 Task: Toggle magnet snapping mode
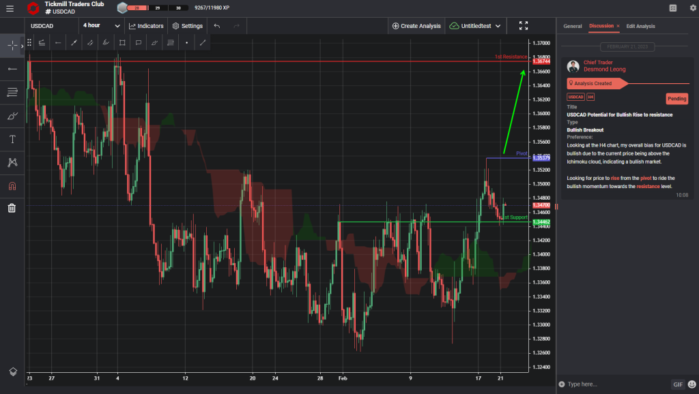[12, 185]
